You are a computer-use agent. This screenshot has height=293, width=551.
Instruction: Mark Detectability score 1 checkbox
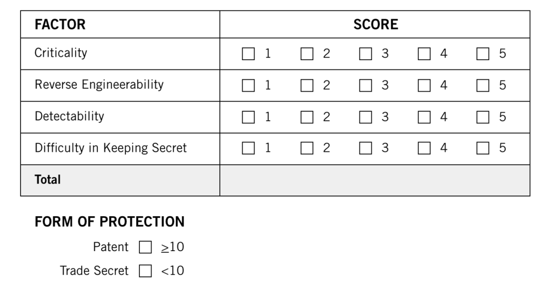pyautogui.click(x=248, y=117)
